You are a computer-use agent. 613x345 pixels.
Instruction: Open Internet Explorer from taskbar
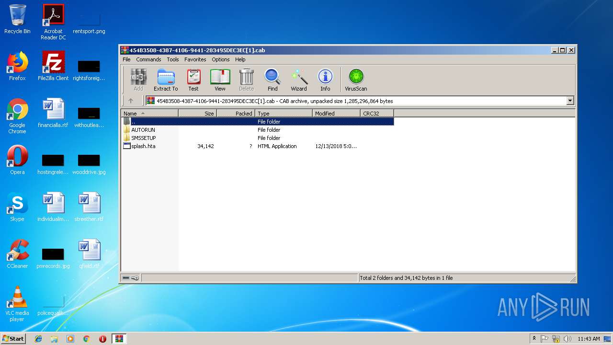(38, 339)
